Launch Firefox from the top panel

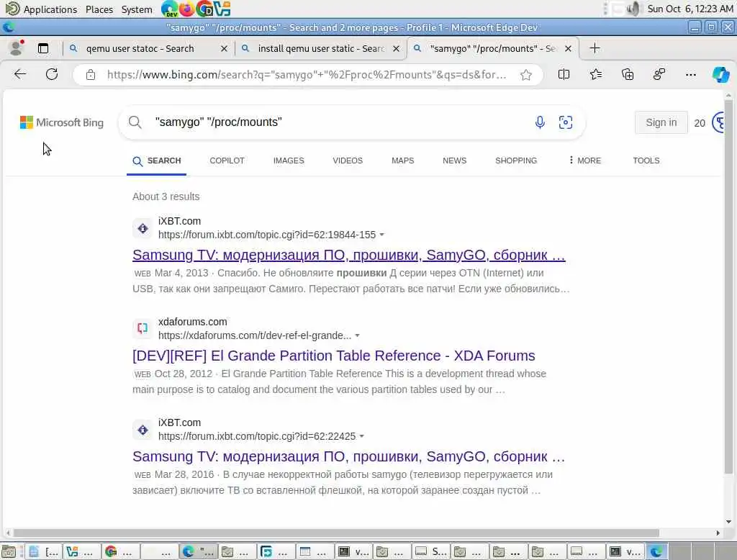point(186,9)
